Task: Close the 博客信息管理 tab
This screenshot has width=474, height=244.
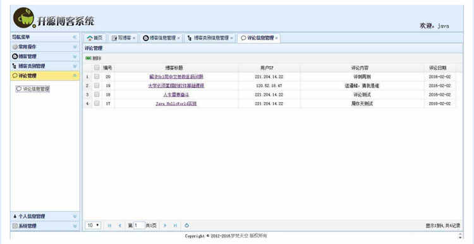Action: click(x=178, y=38)
